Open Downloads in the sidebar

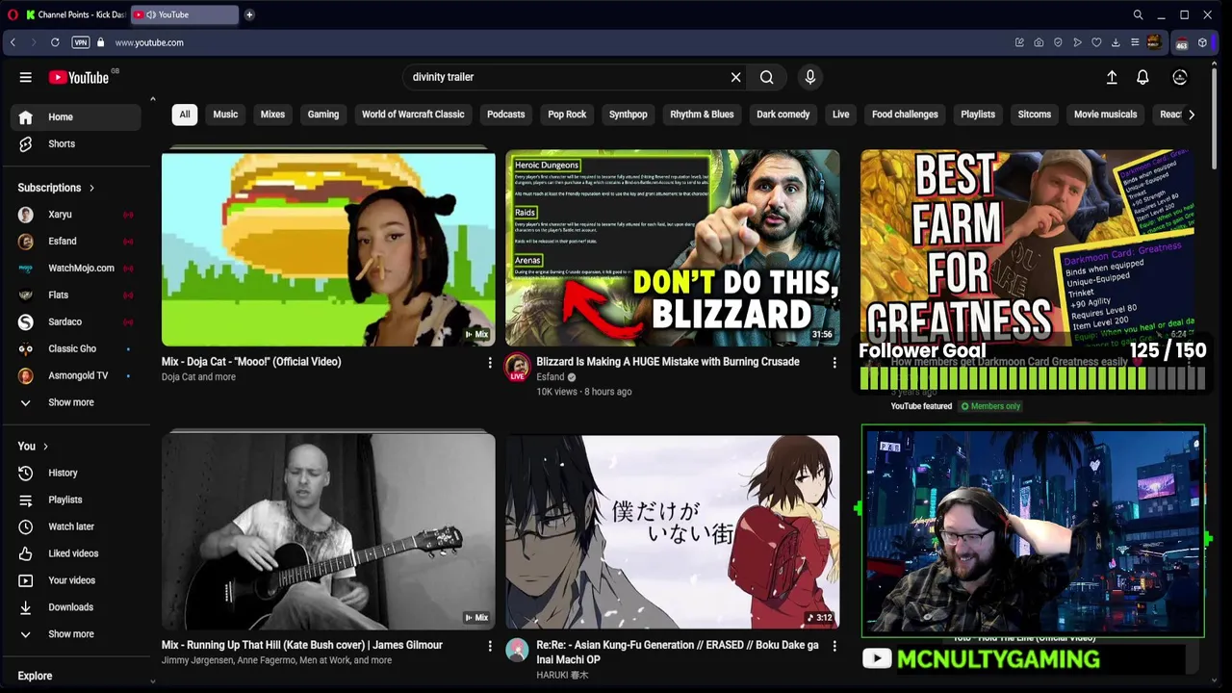tap(76, 608)
